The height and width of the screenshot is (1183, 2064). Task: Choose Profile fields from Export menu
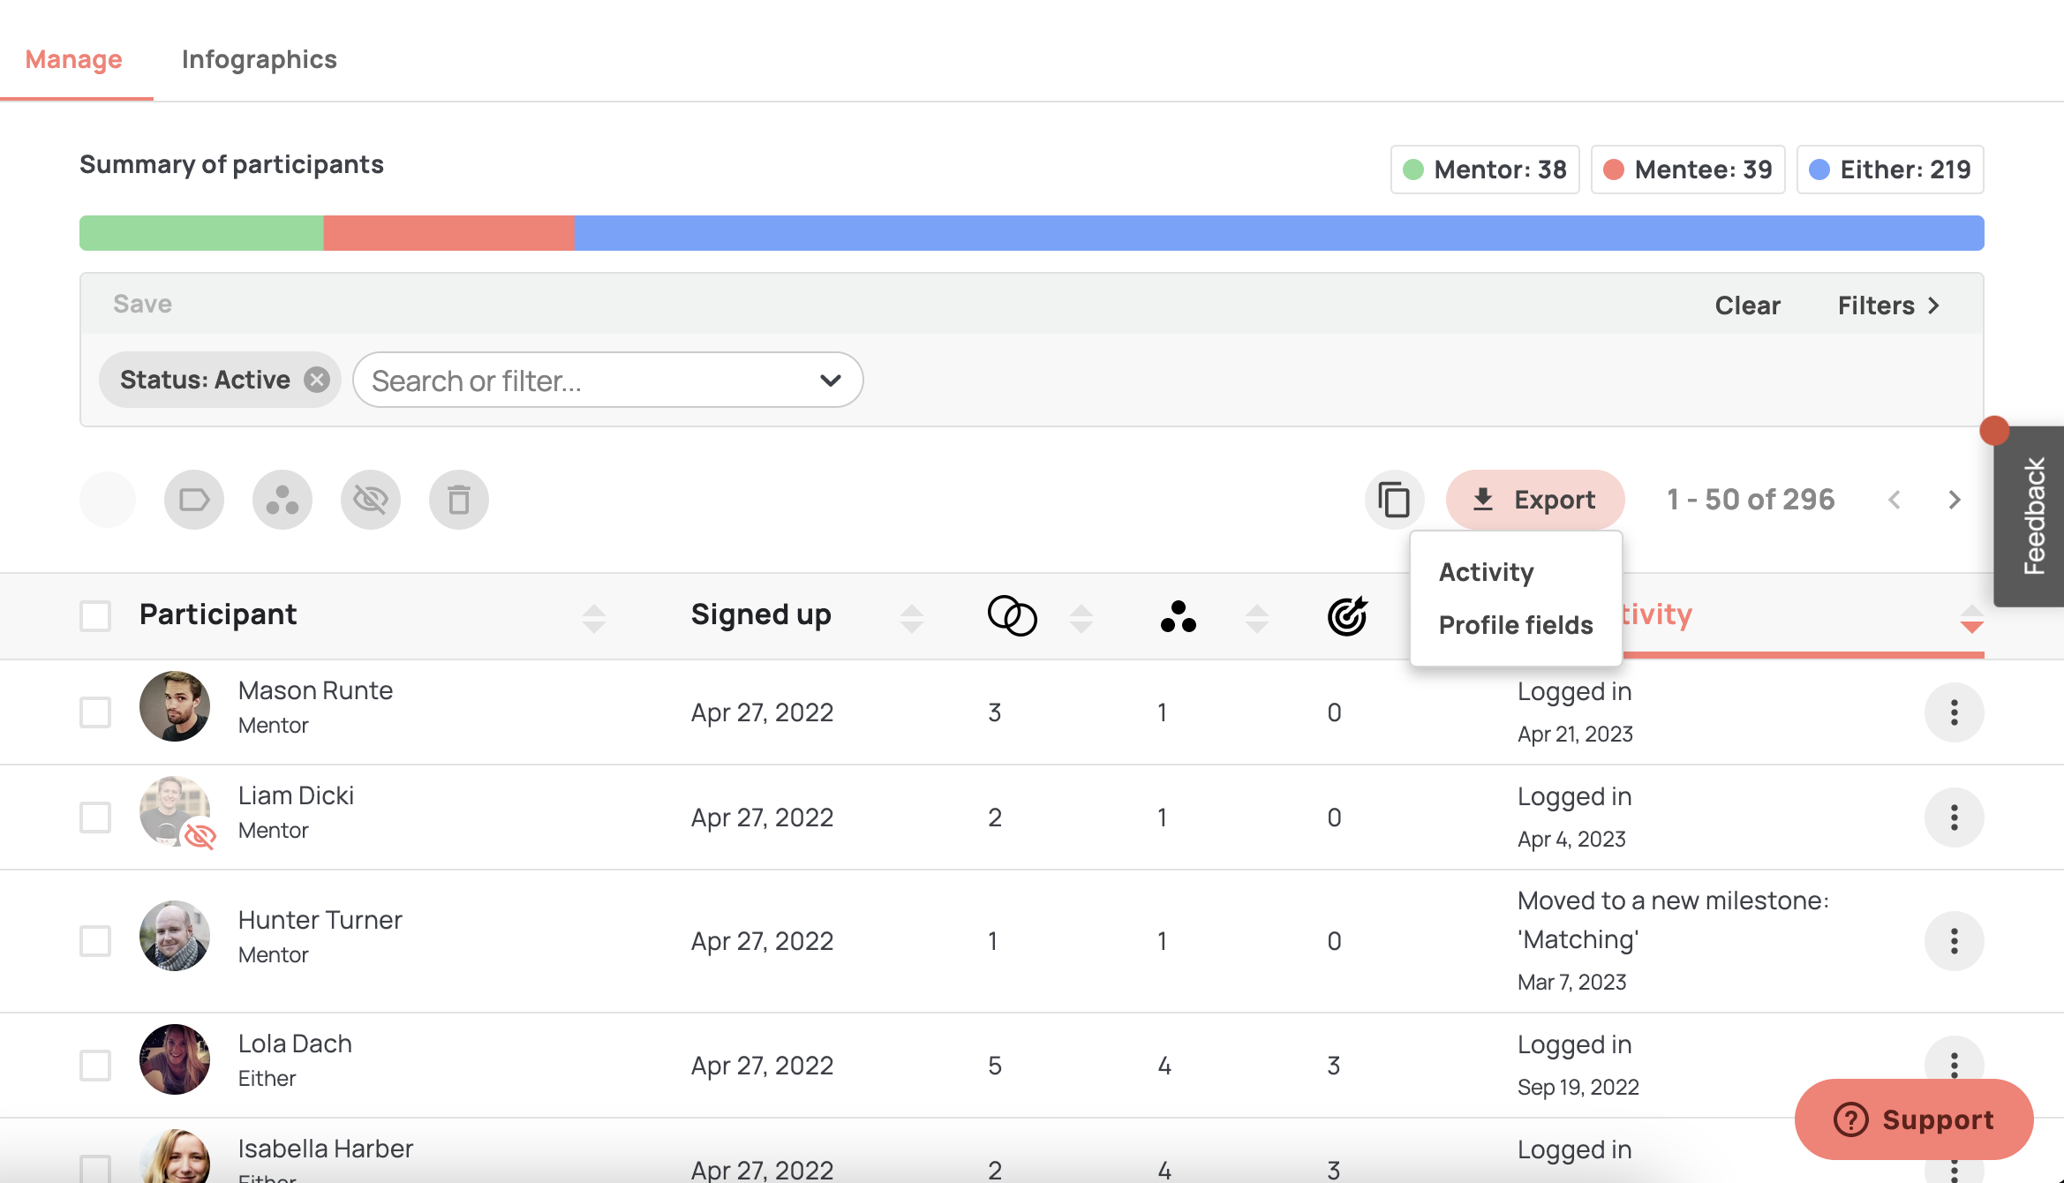1516,625
